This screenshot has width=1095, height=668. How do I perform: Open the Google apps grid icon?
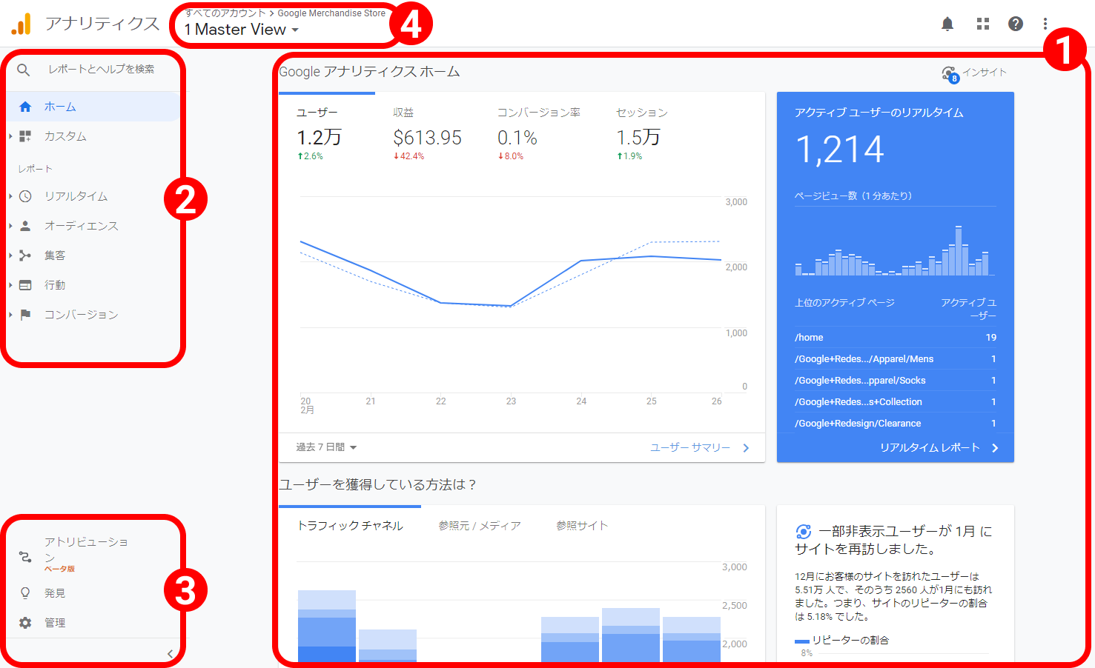[x=983, y=24]
